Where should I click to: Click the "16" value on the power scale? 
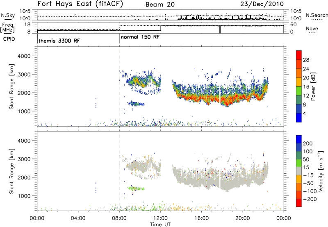[x=306, y=87]
